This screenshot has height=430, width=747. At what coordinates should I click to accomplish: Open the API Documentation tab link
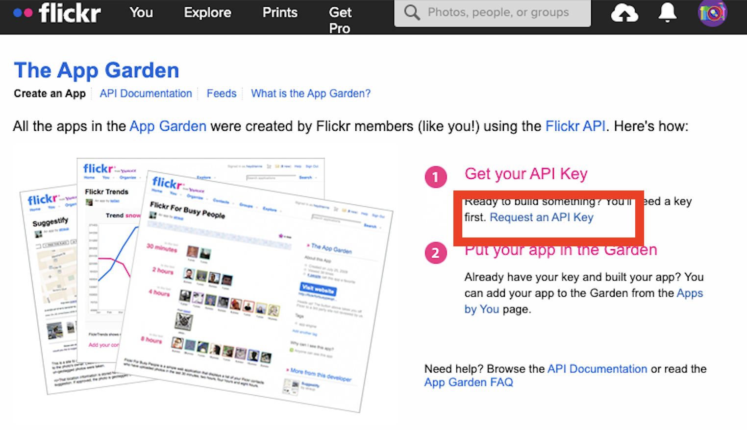click(x=146, y=94)
